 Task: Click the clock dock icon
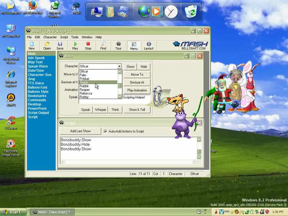coord(171,12)
